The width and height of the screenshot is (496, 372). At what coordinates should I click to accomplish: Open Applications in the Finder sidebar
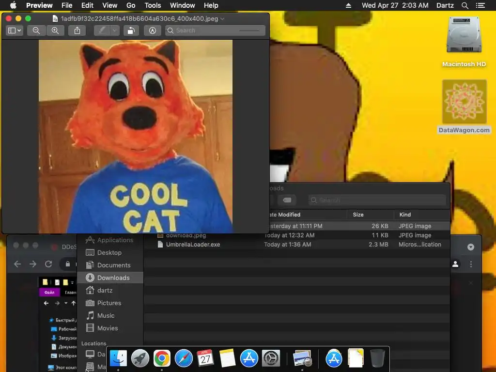(110, 240)
